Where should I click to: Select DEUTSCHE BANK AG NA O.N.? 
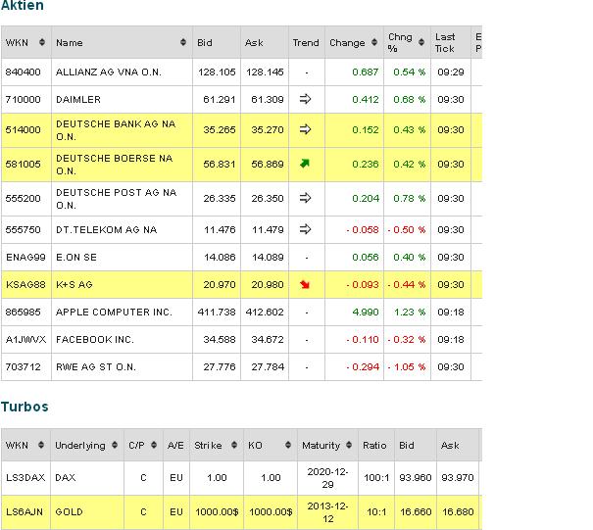(x=116, y=130)
